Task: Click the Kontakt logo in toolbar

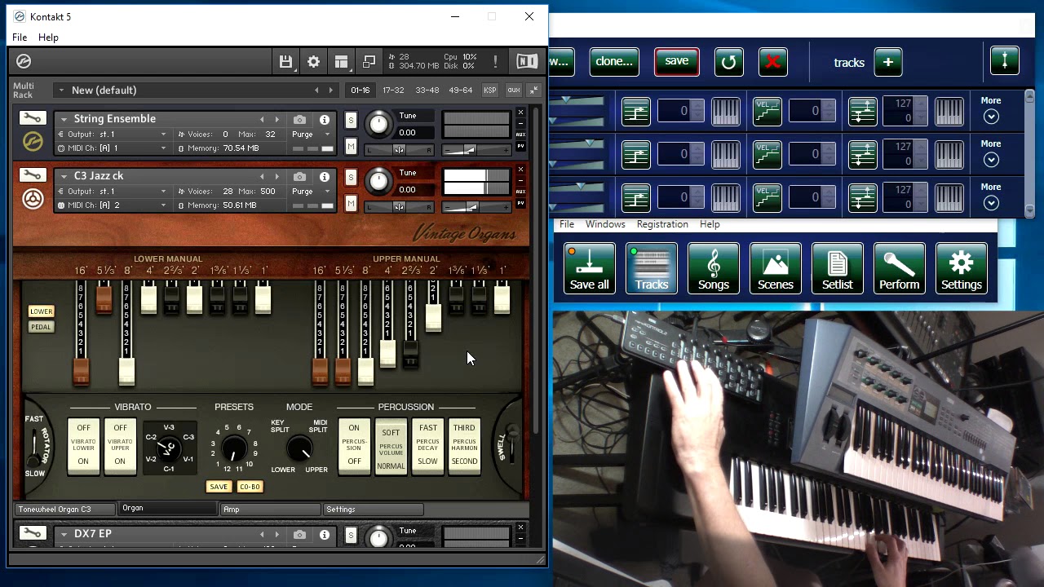Action: (x=24, y=62)
